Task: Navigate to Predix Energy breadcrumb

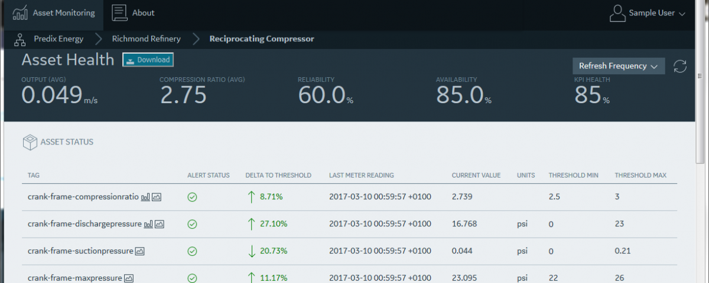Action: (58, 39)
